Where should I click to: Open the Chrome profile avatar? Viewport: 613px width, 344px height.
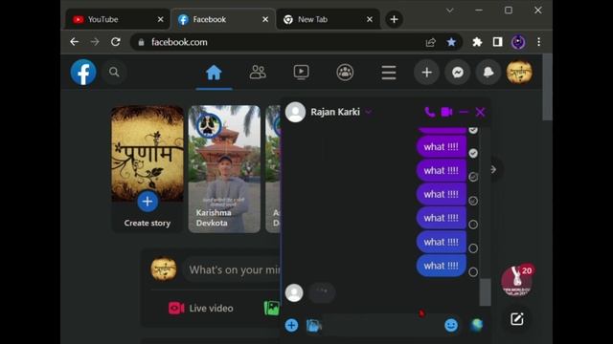(518, 42)
